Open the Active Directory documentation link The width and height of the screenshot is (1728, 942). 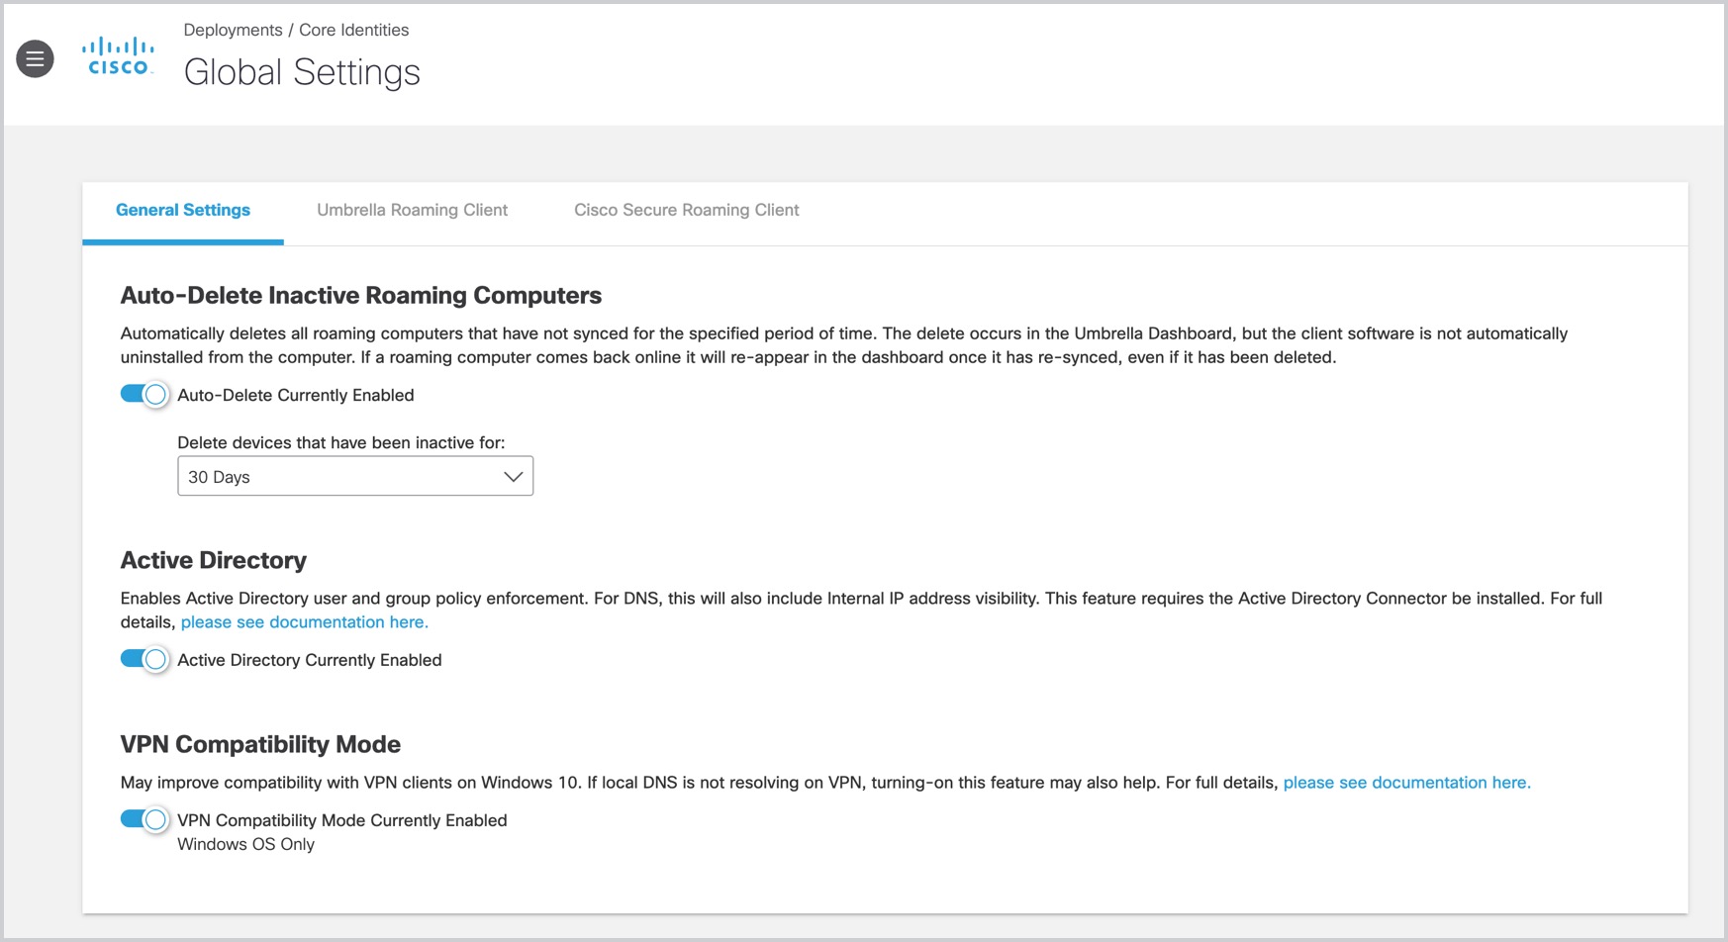(304, 622)
